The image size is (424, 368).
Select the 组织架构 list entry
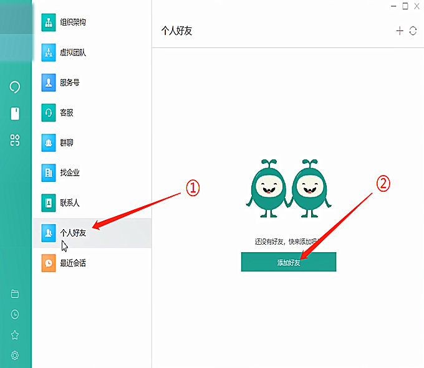(92, 22)
